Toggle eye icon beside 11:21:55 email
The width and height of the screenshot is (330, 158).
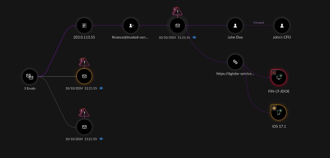coord(195,37)
